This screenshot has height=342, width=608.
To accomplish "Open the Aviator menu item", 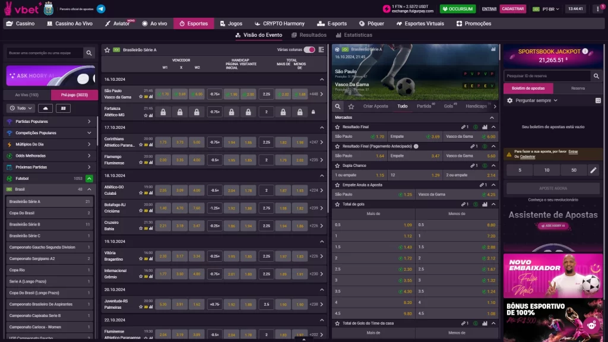I will coord(118,24).
